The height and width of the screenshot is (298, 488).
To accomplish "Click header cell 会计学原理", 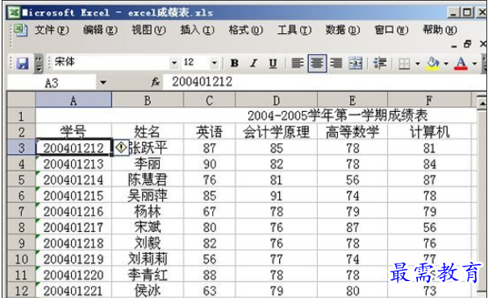I will [x=277, y=132].
